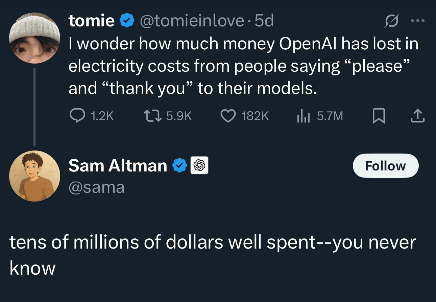
Task: Click the Sam Altman display name
Action: coord(118,166)
